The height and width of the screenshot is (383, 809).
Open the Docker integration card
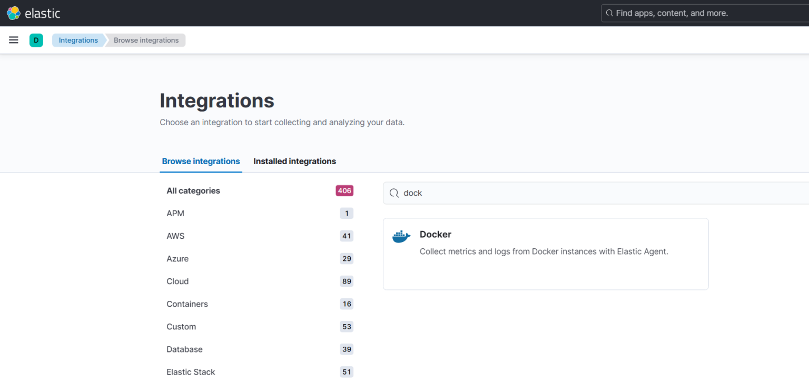click(546, 254)
